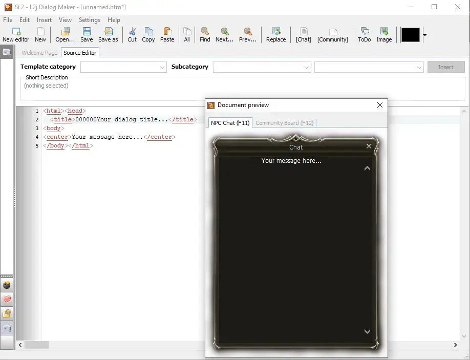The width and height of the screenshot is (470, 360).
Task: Click the <html><head> line in editor
Action: coord(65,111)
